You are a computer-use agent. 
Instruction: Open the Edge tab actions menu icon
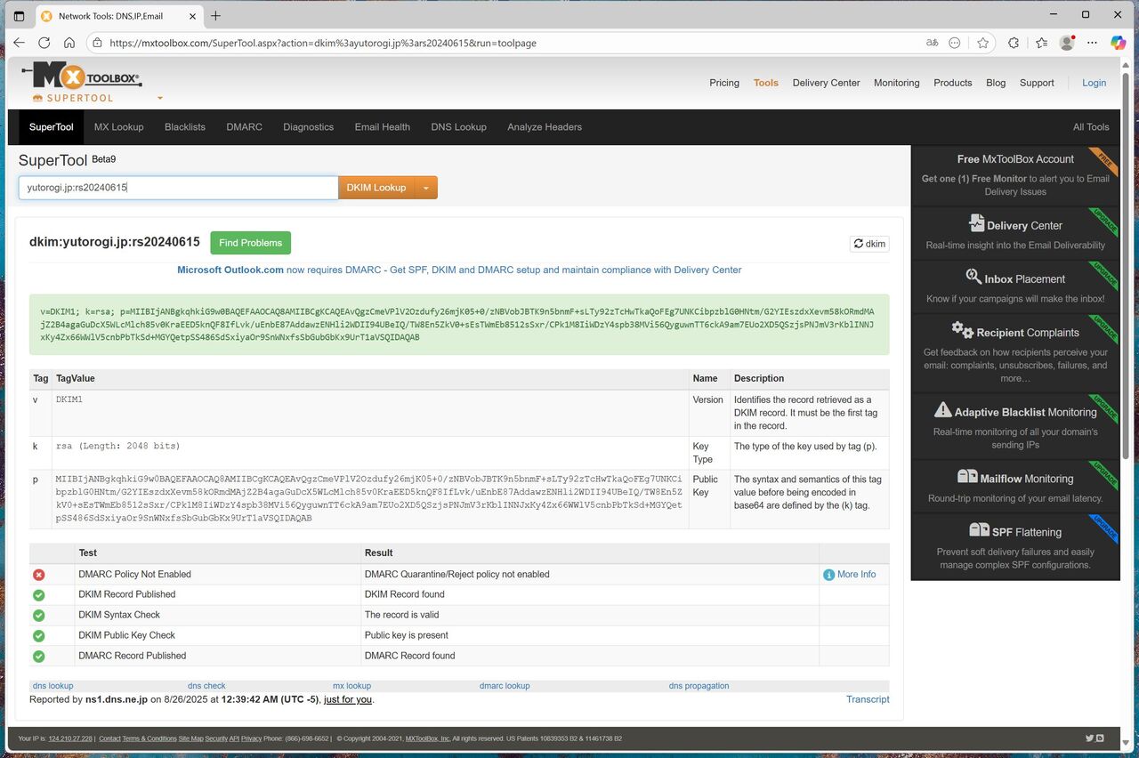(x=20, y=15)
